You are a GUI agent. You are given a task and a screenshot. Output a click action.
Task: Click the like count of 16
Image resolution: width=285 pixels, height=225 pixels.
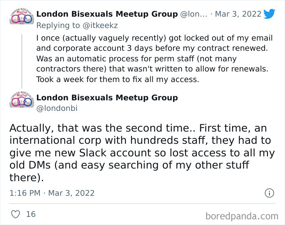coord(31,214)
